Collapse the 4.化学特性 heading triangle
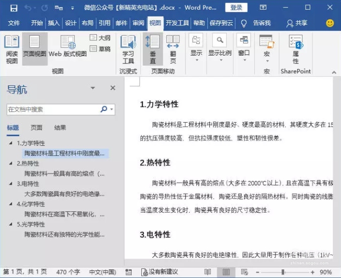 click(11, 204)
